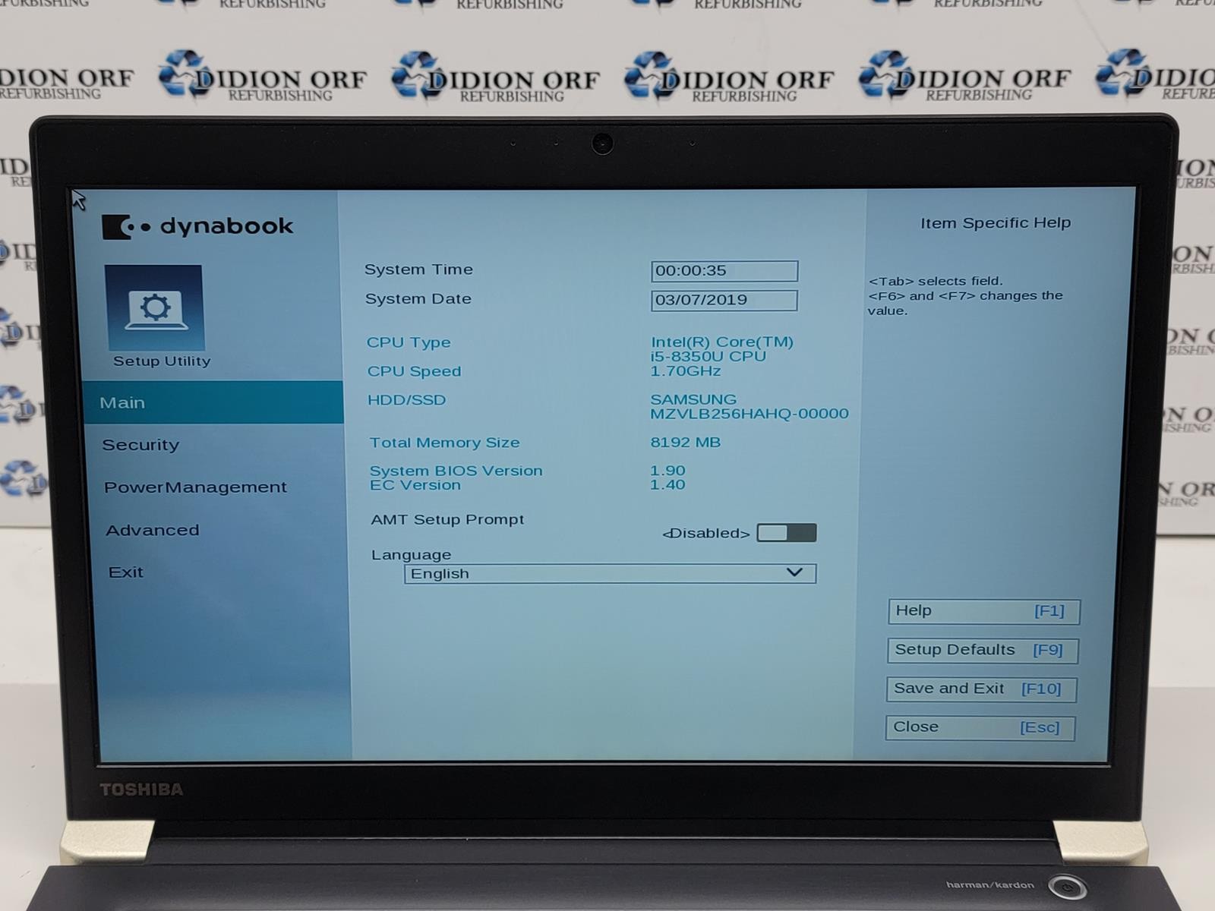Click the HDD/SSD label
Screen dimensions: 1215x911
pos(407,400)
